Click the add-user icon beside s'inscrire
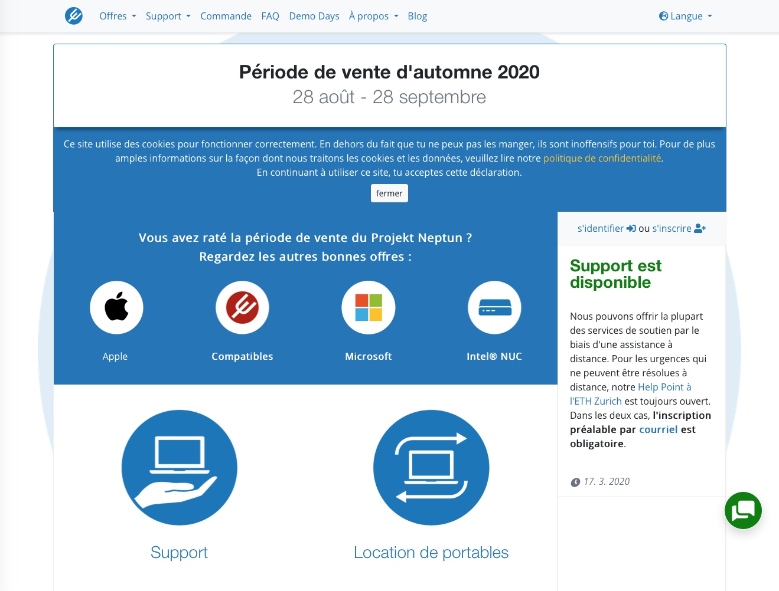Screen dimensions: 779x591 tap(700, 228)
